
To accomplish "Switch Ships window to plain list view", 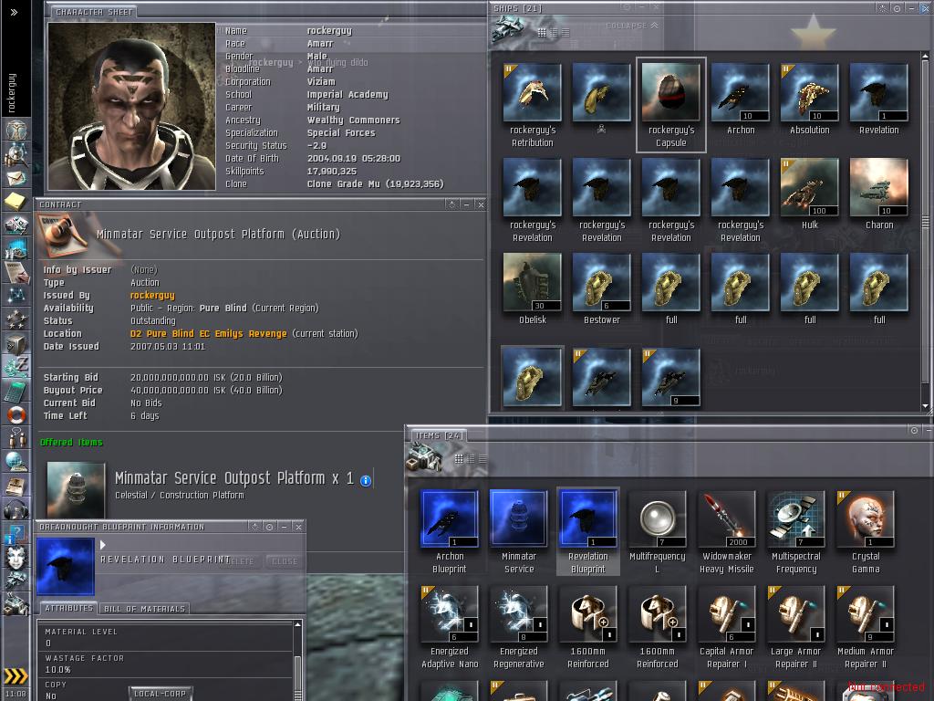I will pos(566,33).
